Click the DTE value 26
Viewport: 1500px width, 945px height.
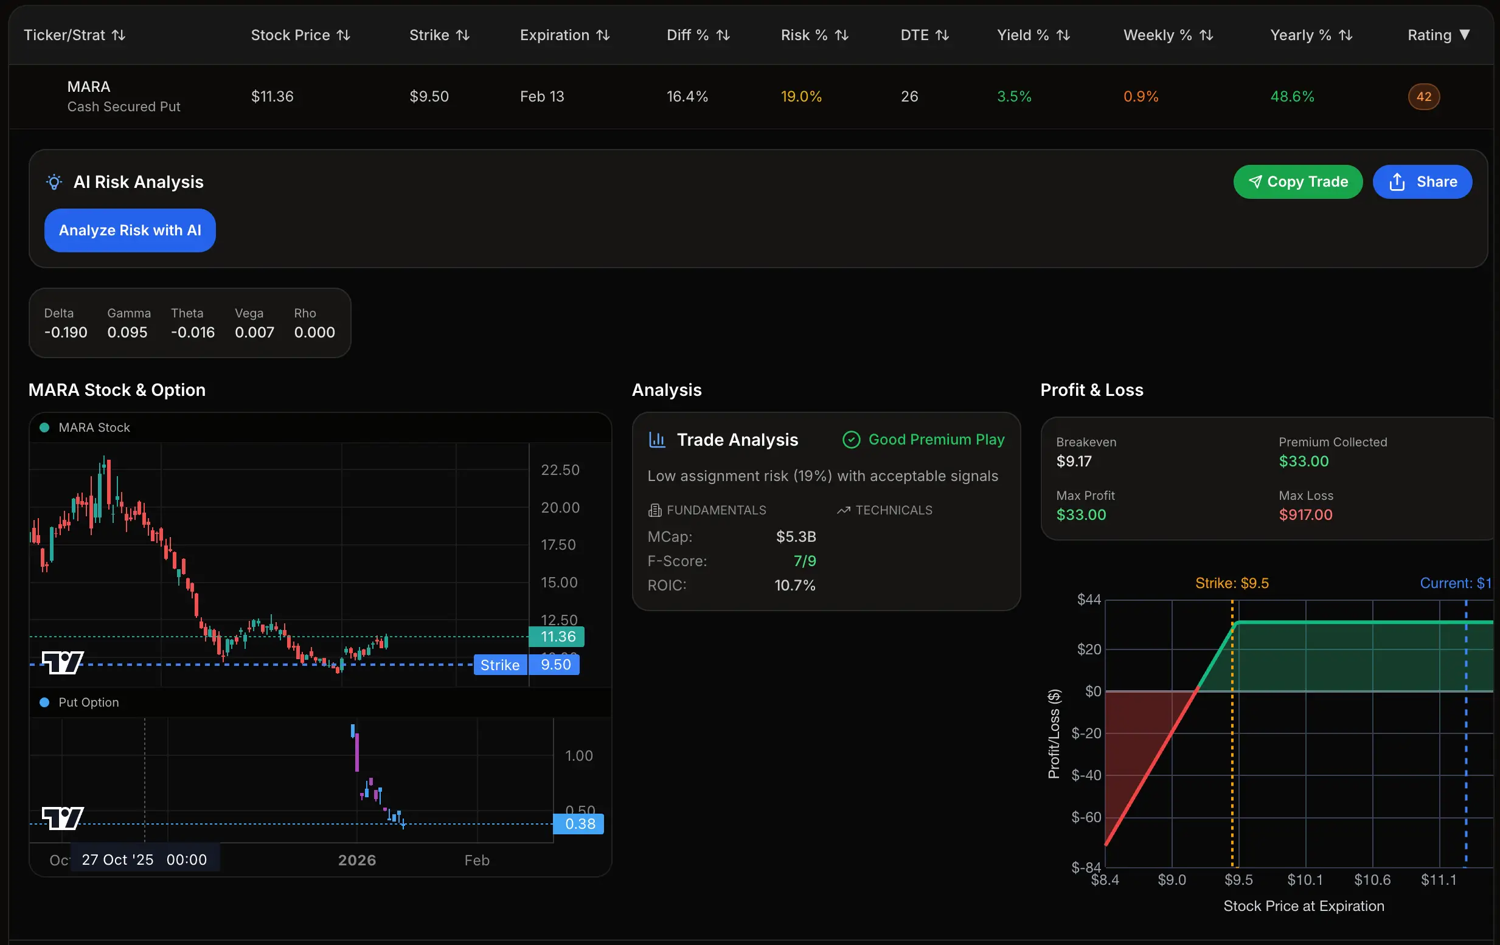[909, 97]
